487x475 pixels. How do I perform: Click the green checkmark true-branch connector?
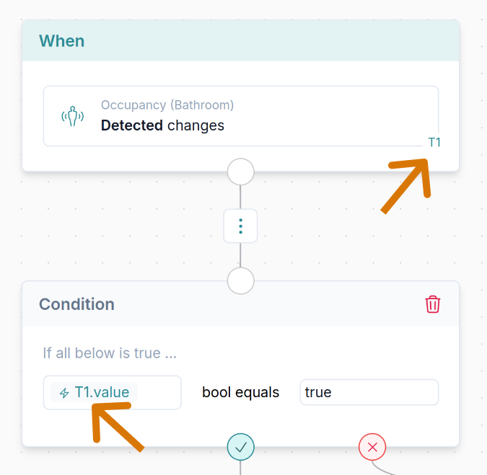240,447
